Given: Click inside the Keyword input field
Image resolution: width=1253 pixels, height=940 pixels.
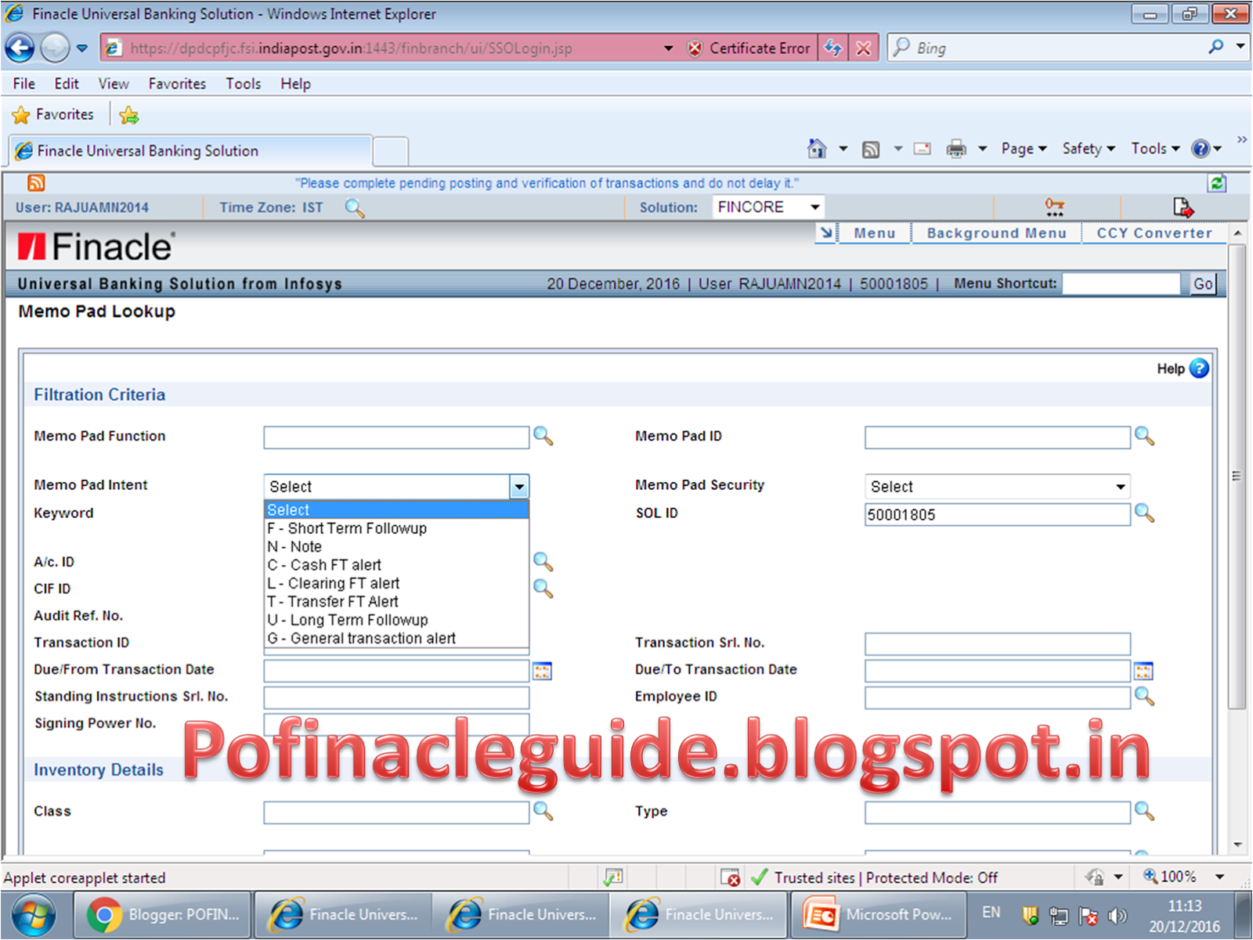Looking at the screenshot, I should (395, 513).
